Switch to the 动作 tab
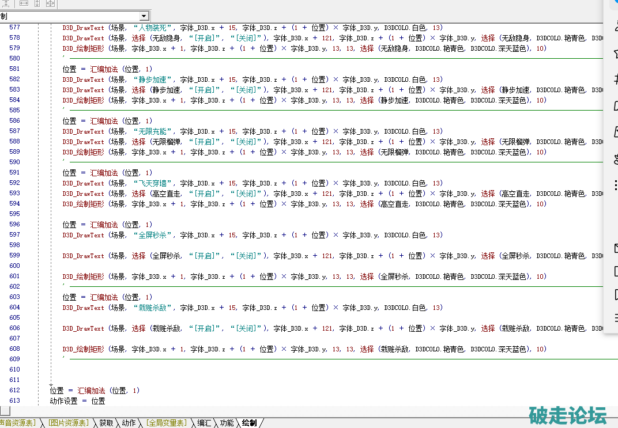This screenshot has height=428, width=618. [129, 423]
